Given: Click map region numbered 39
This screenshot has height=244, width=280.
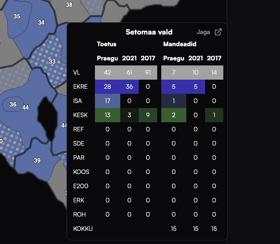Looking at the screenshot, I should (x=37, y=160).
